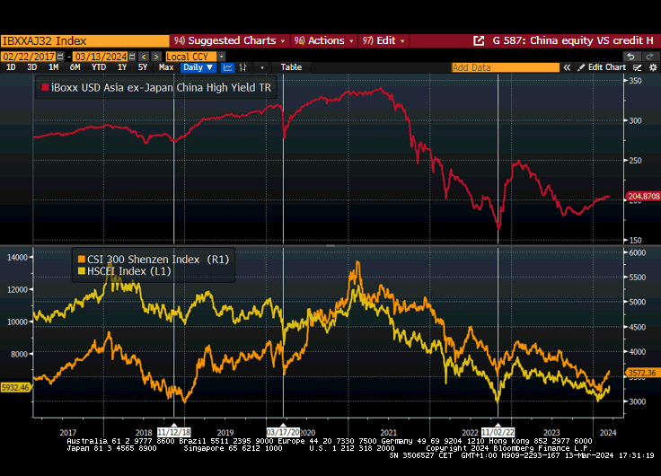Click the 5932.46 HSCEI value label
Viewport: 661px width, 476px height.
tap(15, 387)
